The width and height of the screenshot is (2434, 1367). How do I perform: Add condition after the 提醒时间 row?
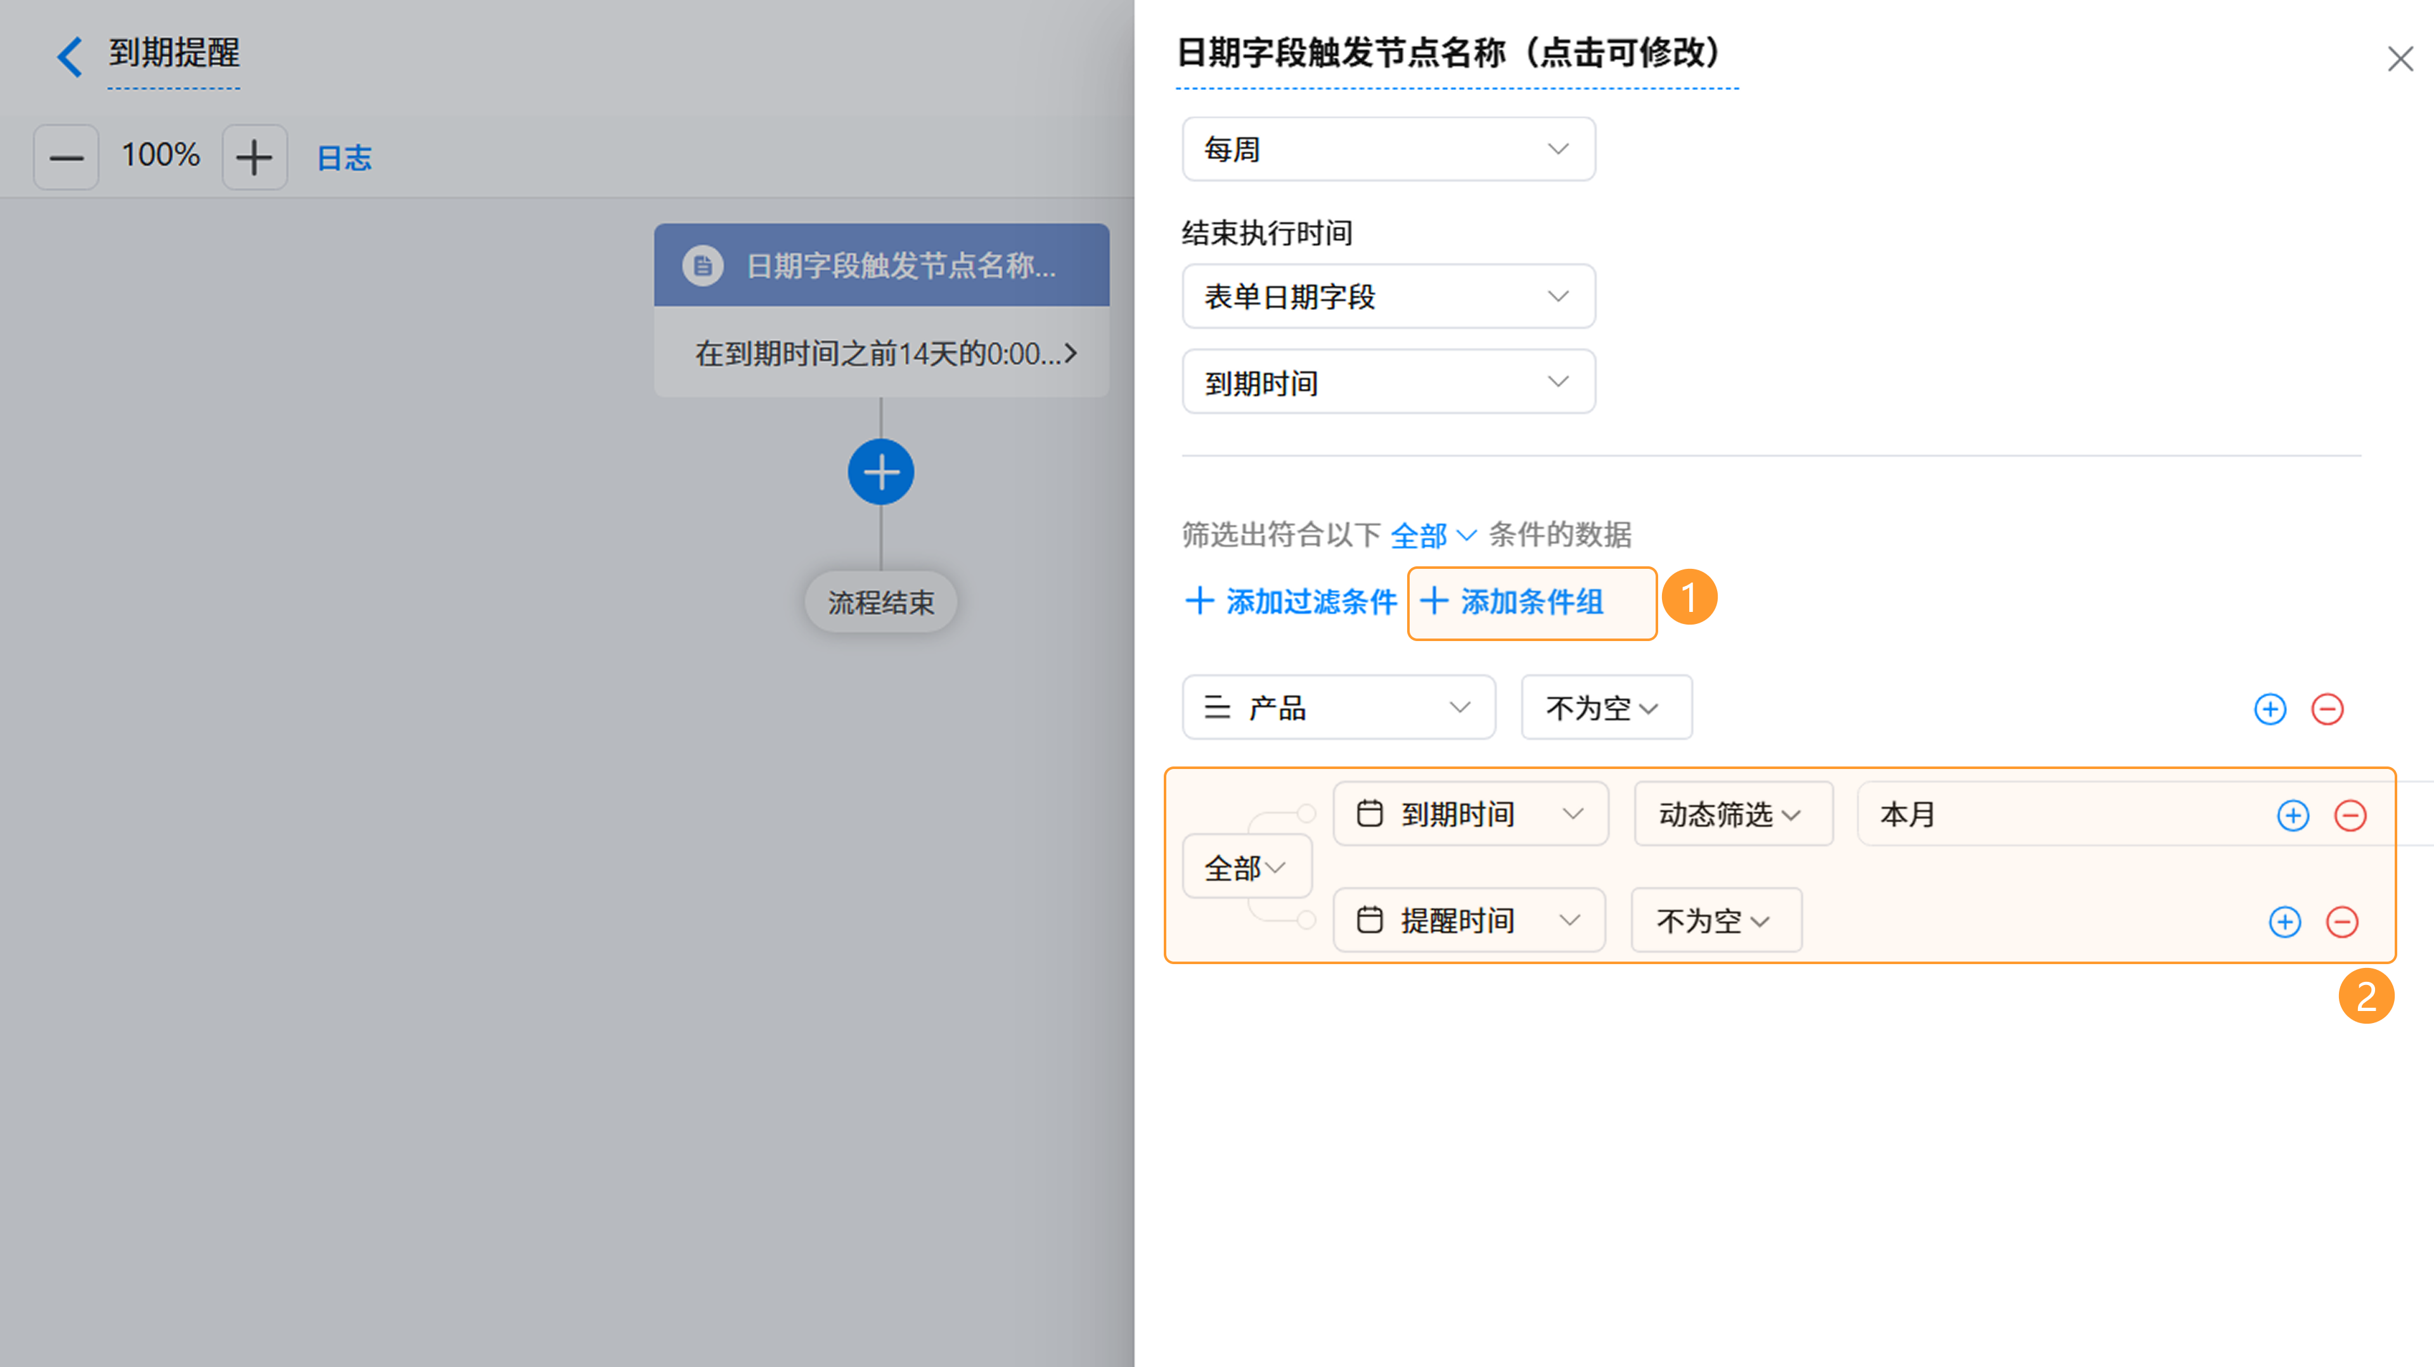(x=2284, y=922)
